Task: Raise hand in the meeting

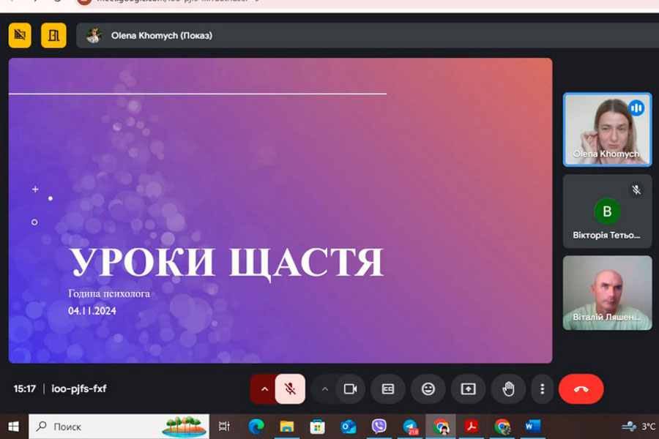Action: pos(508,389)
